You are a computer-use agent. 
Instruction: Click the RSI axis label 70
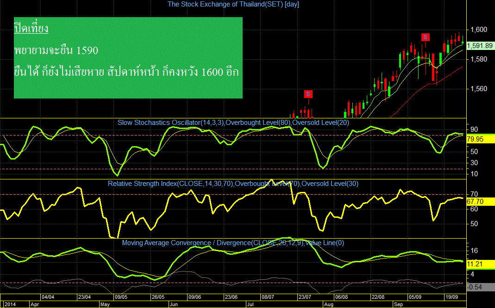[474, 194]
